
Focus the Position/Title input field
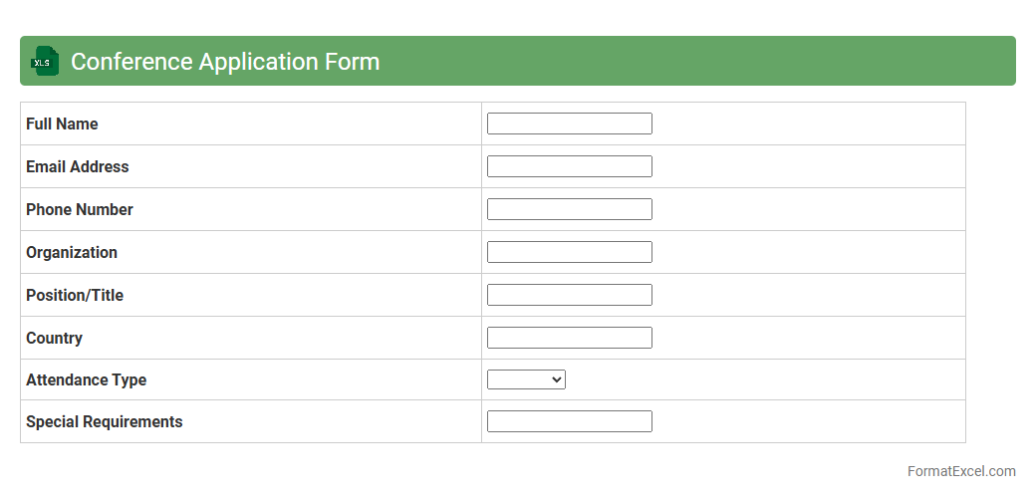[569, 295]
